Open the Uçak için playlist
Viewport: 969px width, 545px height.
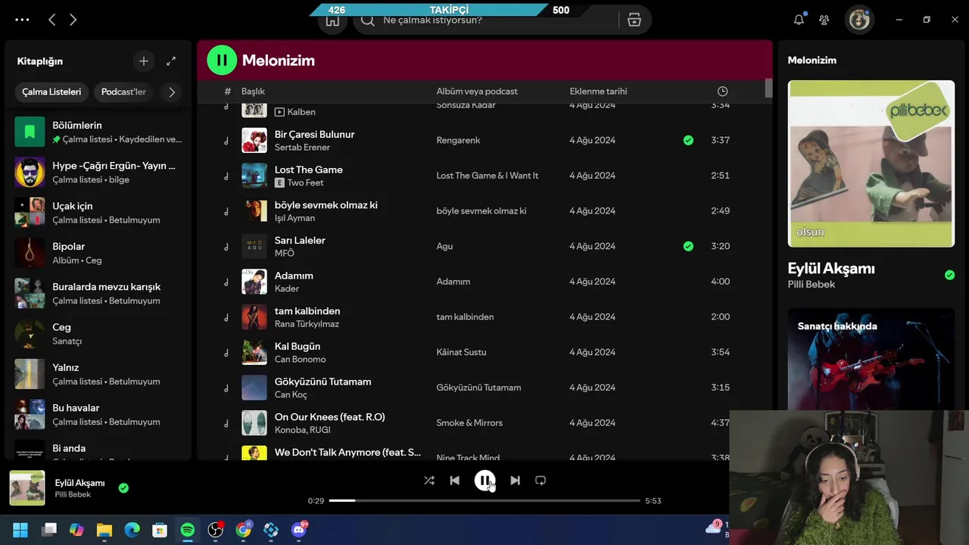(x=98, y=213)
